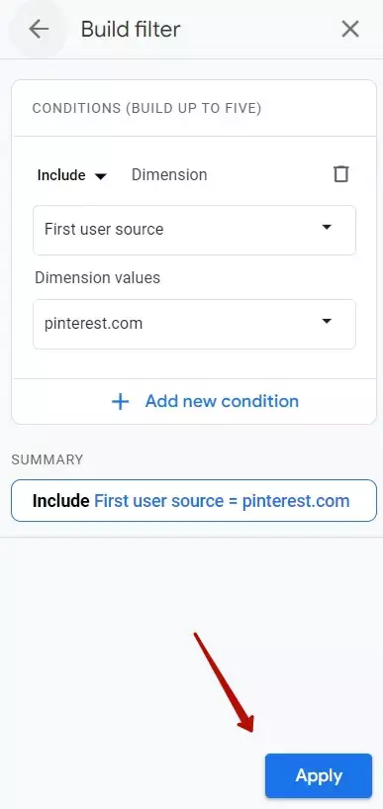Click the Build filter panel title
383x809 pixels.
pyautogui.click(x=131, y=30)
